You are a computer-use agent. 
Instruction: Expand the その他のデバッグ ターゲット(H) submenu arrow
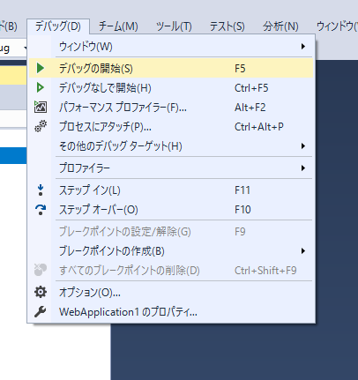[303, 146]
